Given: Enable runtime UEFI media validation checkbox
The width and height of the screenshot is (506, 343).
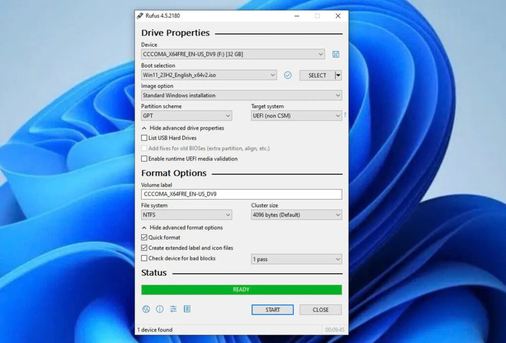Looking at the screenshot, I should tap(144, 159).
